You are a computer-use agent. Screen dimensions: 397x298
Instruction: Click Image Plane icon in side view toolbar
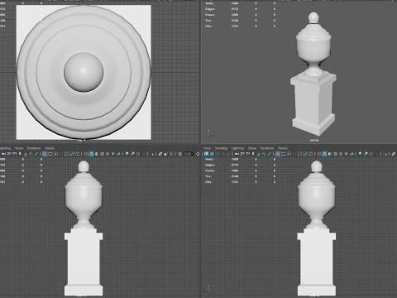tap(259, 154)
